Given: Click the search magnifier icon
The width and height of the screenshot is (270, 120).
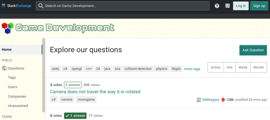Looking at the screenshot, I should (41, 6).
